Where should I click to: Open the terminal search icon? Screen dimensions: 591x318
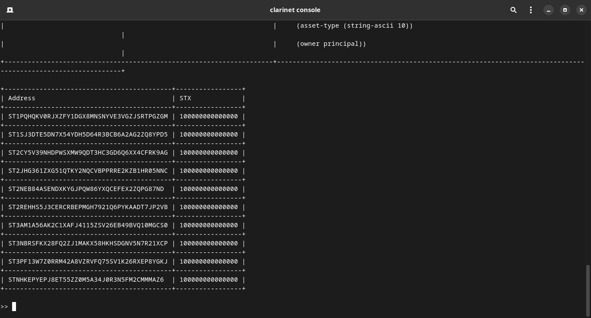(514, 10)
